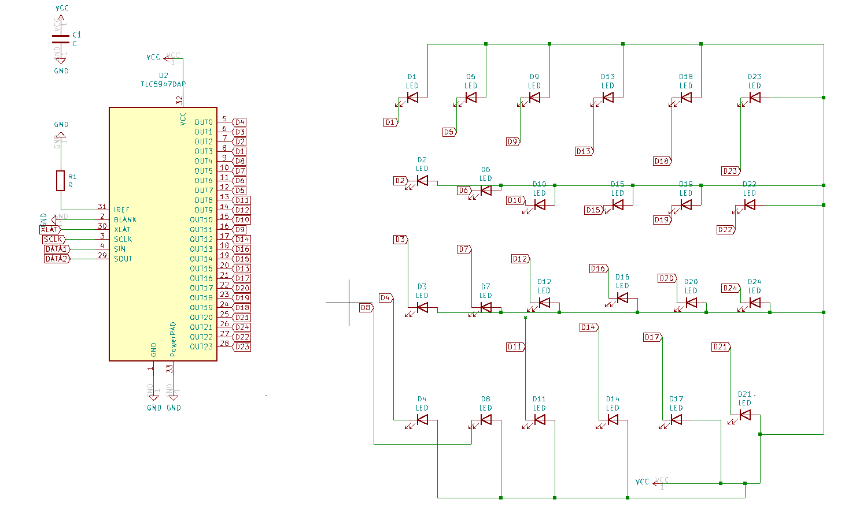Click the DATA2 global label
Image resolution: width=867 pixels, height=507 pixels.
57,259
